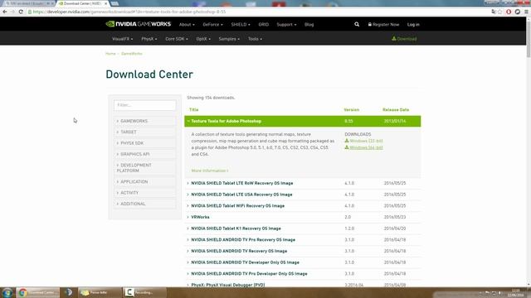The width and height of the screenshot is (531, 298).
Task: Expand GRAPHICS API filter category
Action: coord(145,154)
